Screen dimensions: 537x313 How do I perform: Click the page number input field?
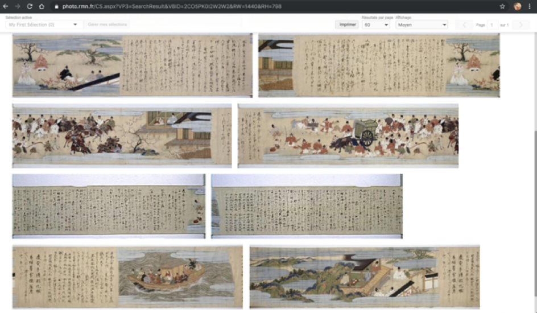492,25
